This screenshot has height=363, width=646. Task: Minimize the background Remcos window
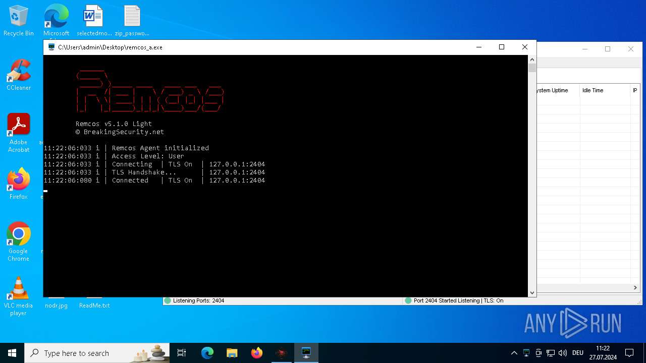[585, 49]
